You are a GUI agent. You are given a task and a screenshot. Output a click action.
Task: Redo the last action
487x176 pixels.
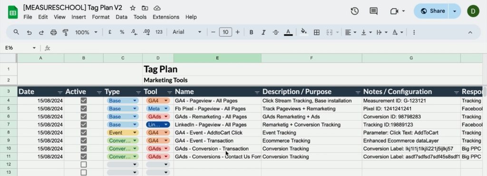41,32
